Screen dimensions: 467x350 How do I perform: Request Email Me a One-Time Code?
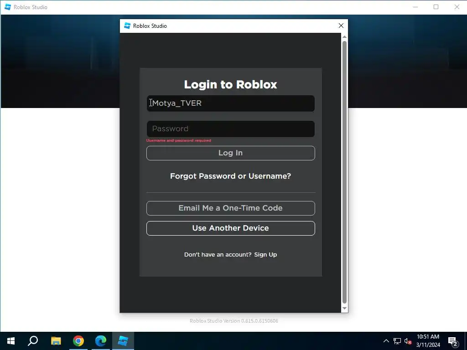point(230,208)
